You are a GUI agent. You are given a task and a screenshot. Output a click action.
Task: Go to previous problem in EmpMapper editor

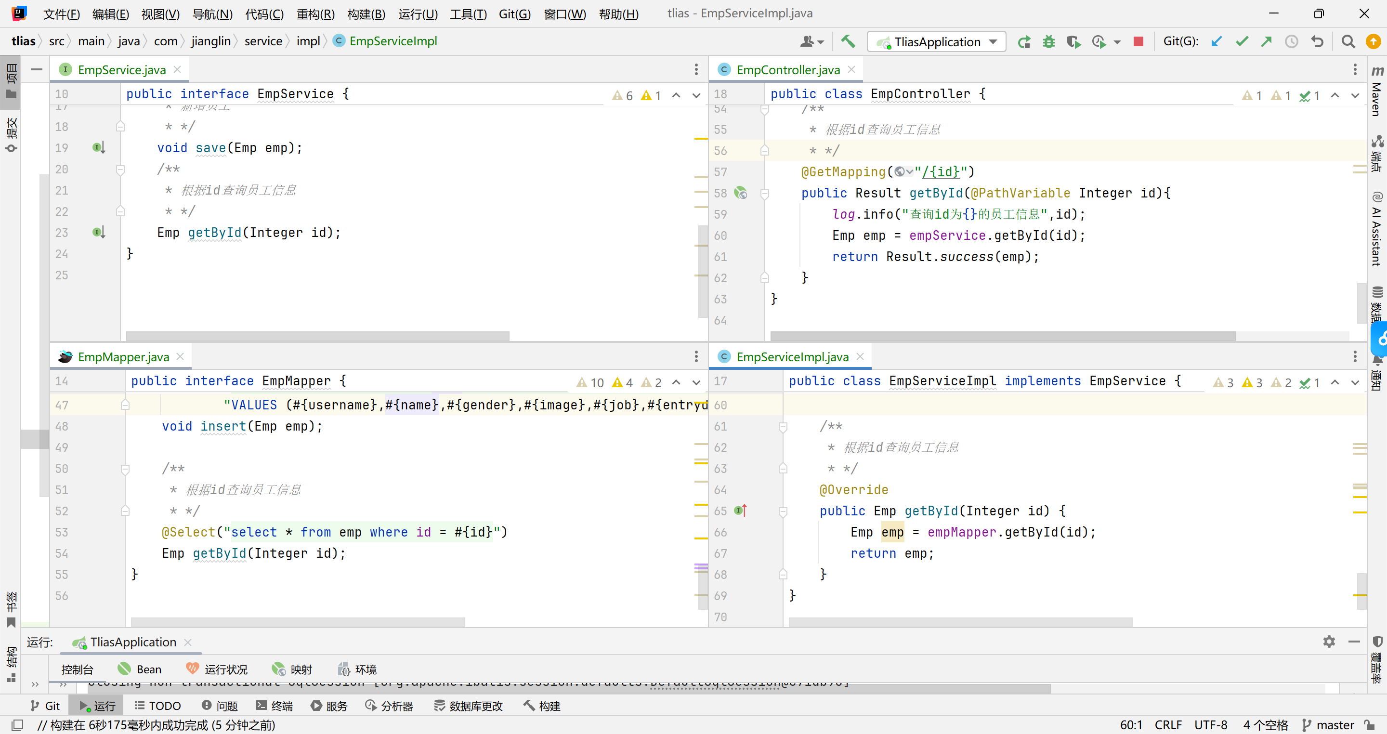click(x=676, y=382)
